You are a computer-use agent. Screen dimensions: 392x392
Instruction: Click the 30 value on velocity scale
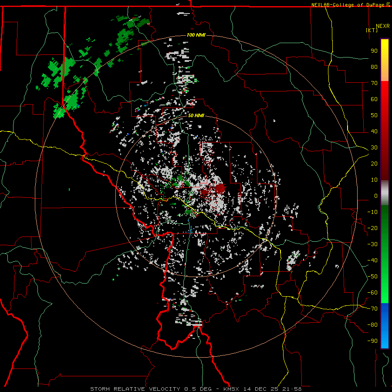point(374,148)
